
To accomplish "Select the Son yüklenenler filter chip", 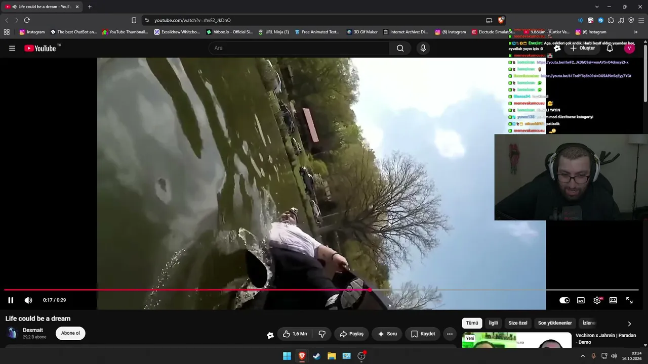I will [x=555, y=323].
